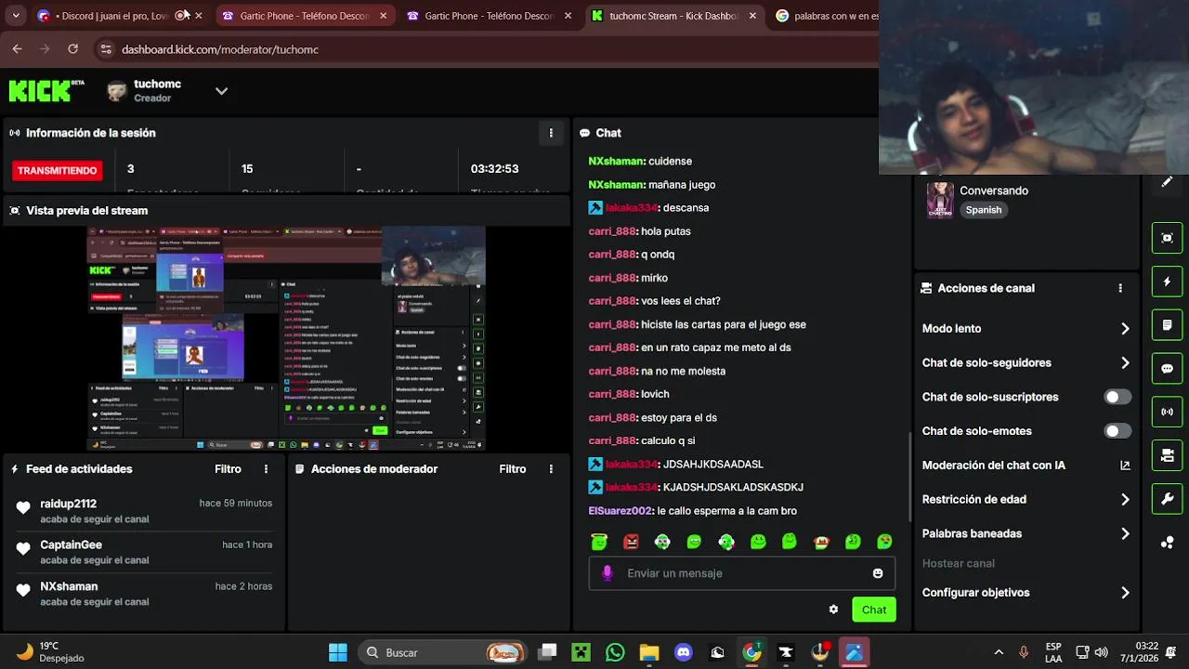
Task: Open File Explorer from the taskbar
Action: [x=649, y=652]
